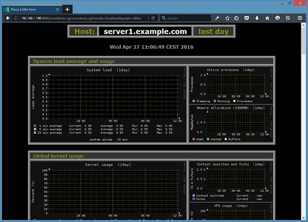
Task: Show bookmarks list clipboard icon
Action: coord(236,18)
